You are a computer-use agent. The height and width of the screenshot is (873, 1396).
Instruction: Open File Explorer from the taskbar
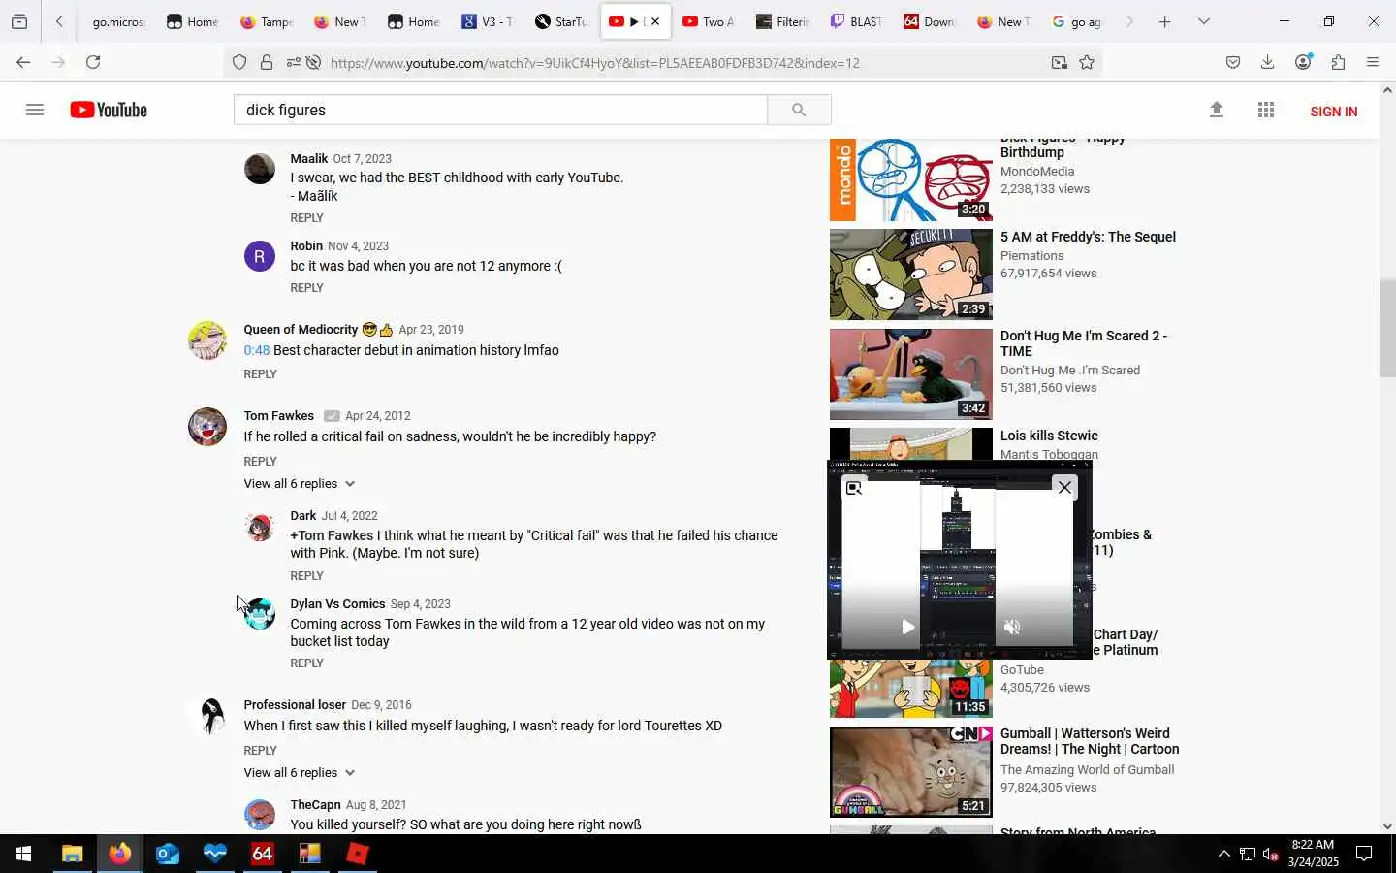(72, 854)
